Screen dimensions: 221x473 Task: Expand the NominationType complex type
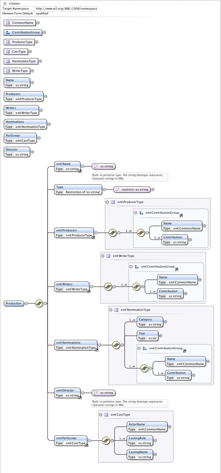[x=40, y=61]
